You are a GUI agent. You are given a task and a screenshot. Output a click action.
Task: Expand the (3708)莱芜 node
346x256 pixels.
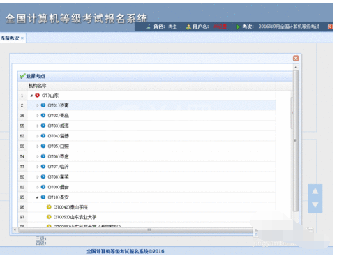[x=38, y=177]
